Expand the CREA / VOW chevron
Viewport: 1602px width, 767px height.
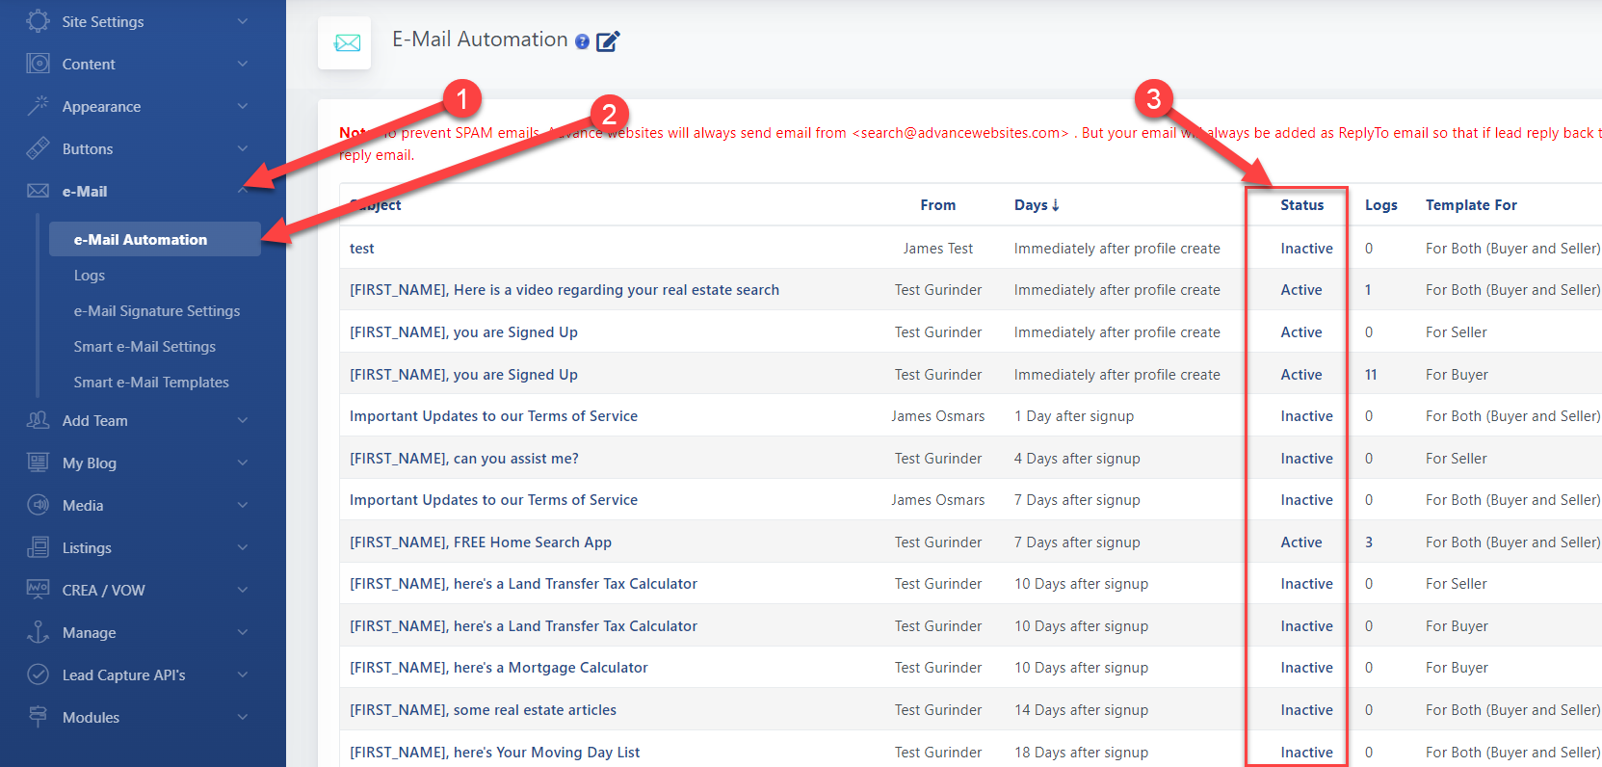[243, 590]
